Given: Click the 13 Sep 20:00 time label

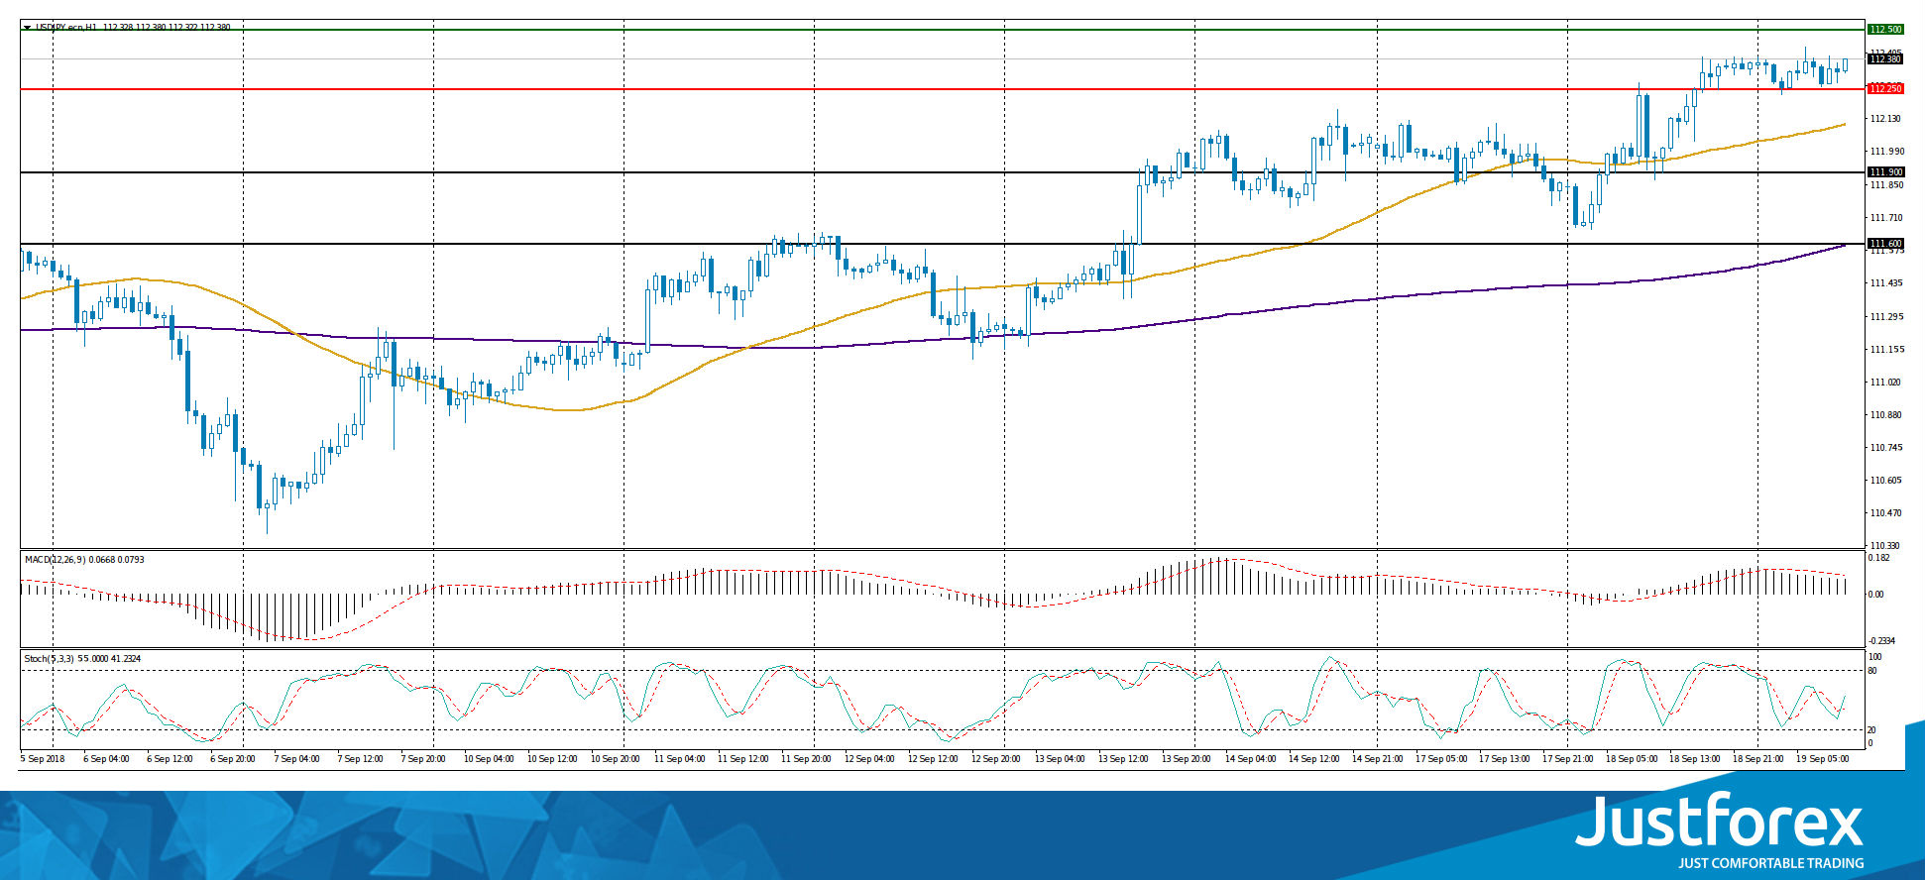Looking at the screenshot, I should [1187, 759].
